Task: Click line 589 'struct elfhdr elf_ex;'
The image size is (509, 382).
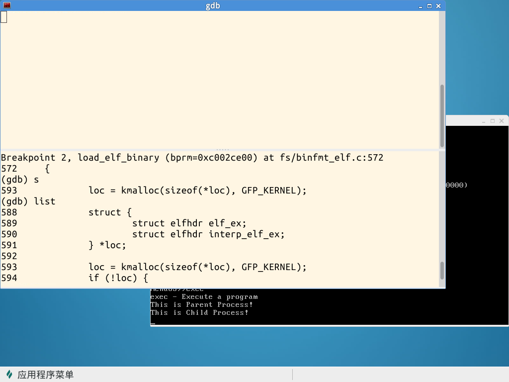Action: tap(124, 223)
